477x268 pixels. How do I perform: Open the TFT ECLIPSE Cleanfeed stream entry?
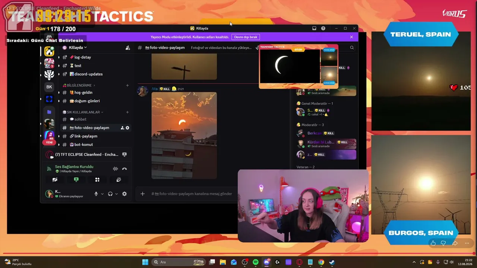click(x=86, y=154)
